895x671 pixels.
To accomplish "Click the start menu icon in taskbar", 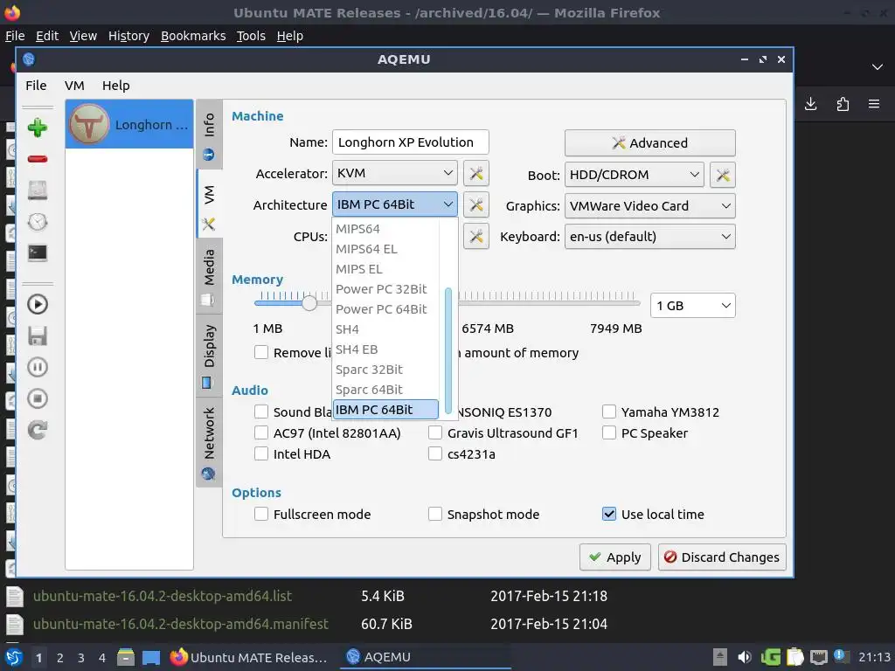I will (x=14, y=657).
